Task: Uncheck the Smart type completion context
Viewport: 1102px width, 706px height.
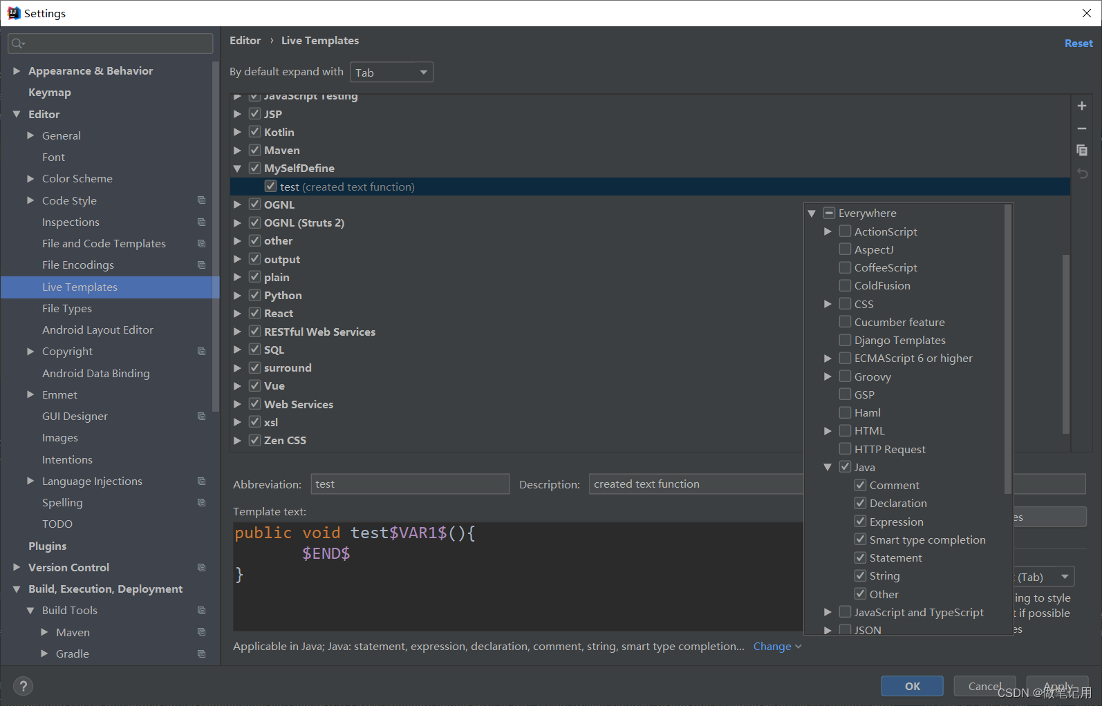Action: [860, 539]
